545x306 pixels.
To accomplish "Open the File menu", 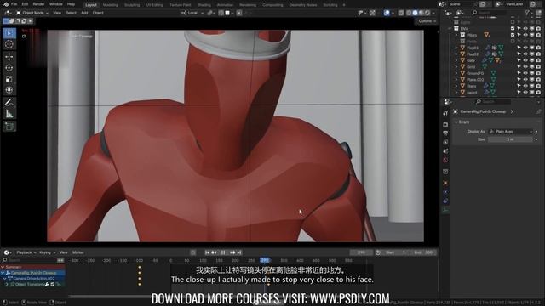I will pos(14,4).
